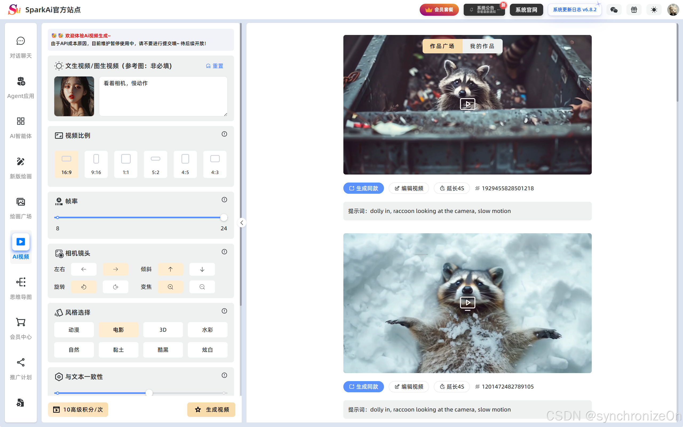Select the 水彩 style option

tap(208, 330)
